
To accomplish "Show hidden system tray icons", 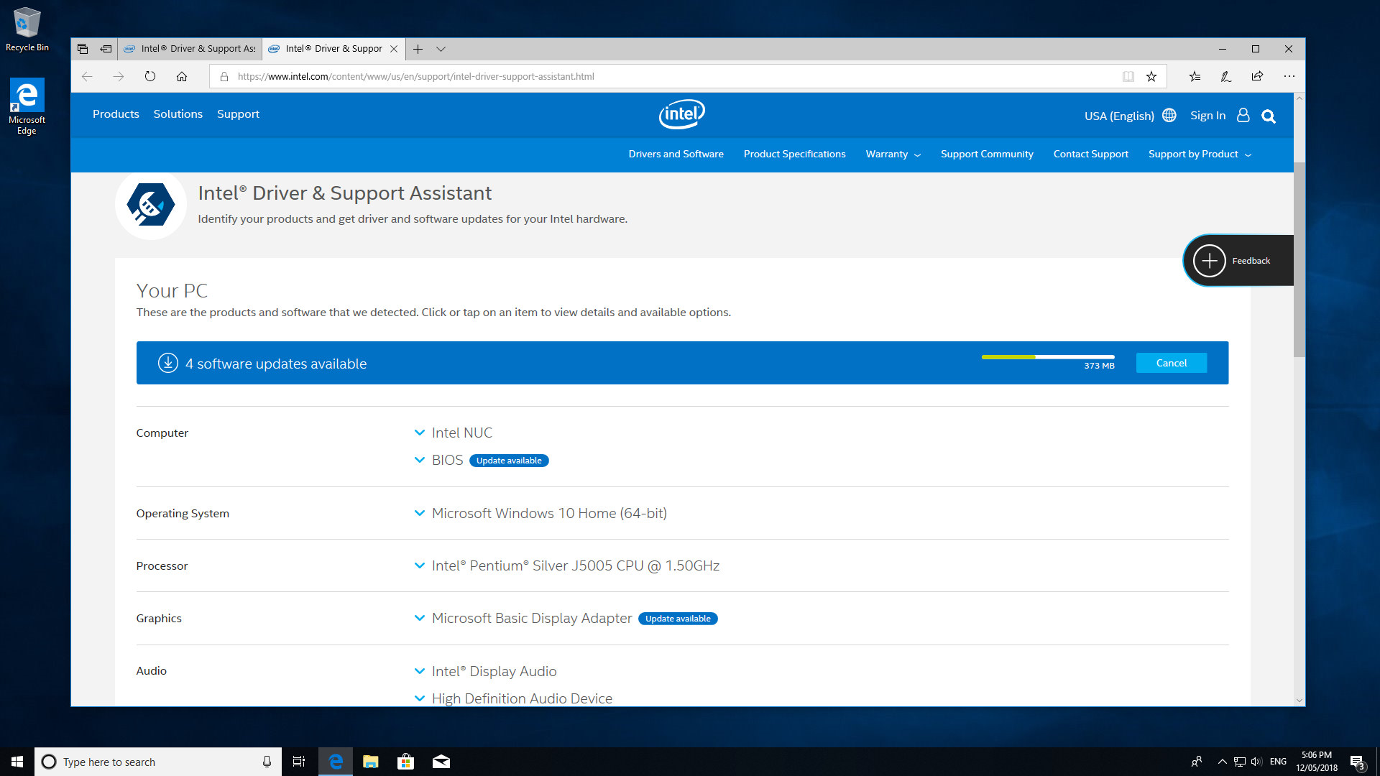I will [x=1222, y=762].
